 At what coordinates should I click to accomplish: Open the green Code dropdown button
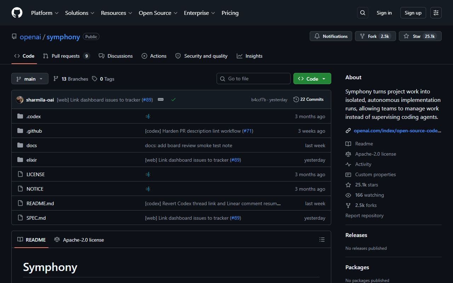312,79
